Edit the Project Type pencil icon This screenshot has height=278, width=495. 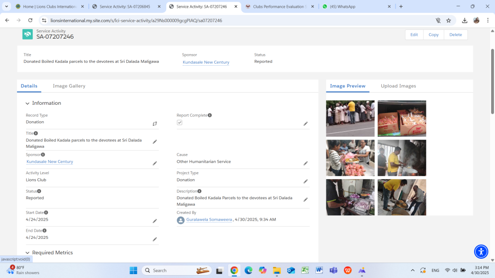coord(306,181)
